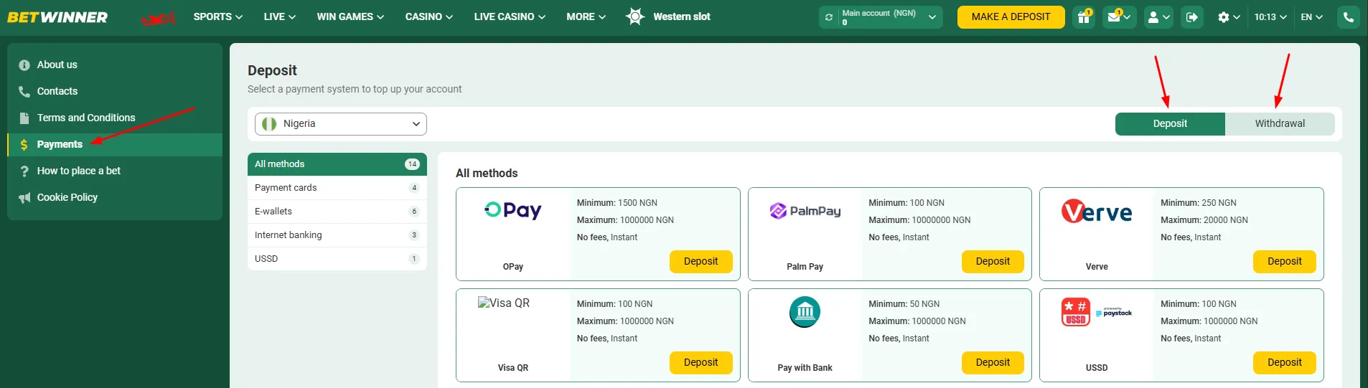Click the Payments dollar icon

[24, 144]
